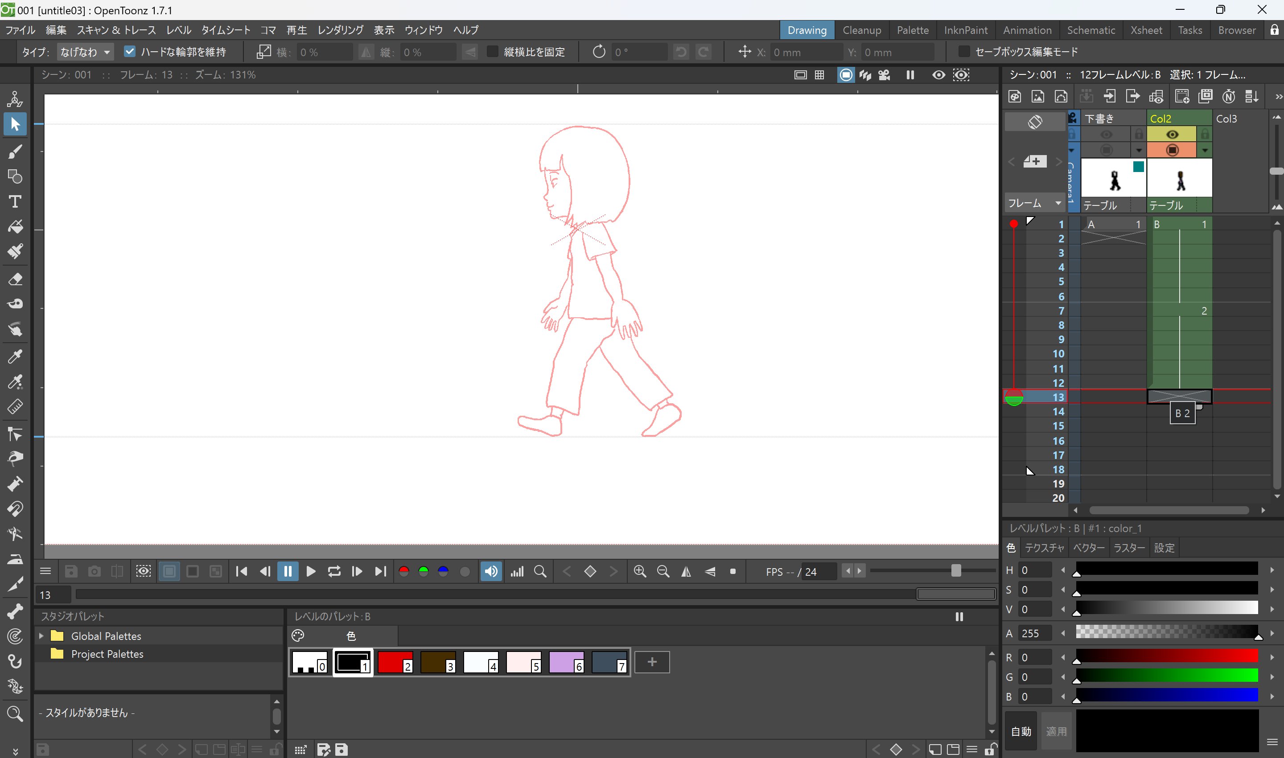Open the フレーム display dropdown in xsheet

[1035, 203]
